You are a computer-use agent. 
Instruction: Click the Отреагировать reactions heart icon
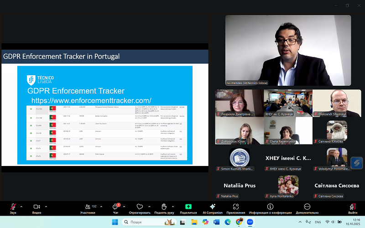(140, 207)
